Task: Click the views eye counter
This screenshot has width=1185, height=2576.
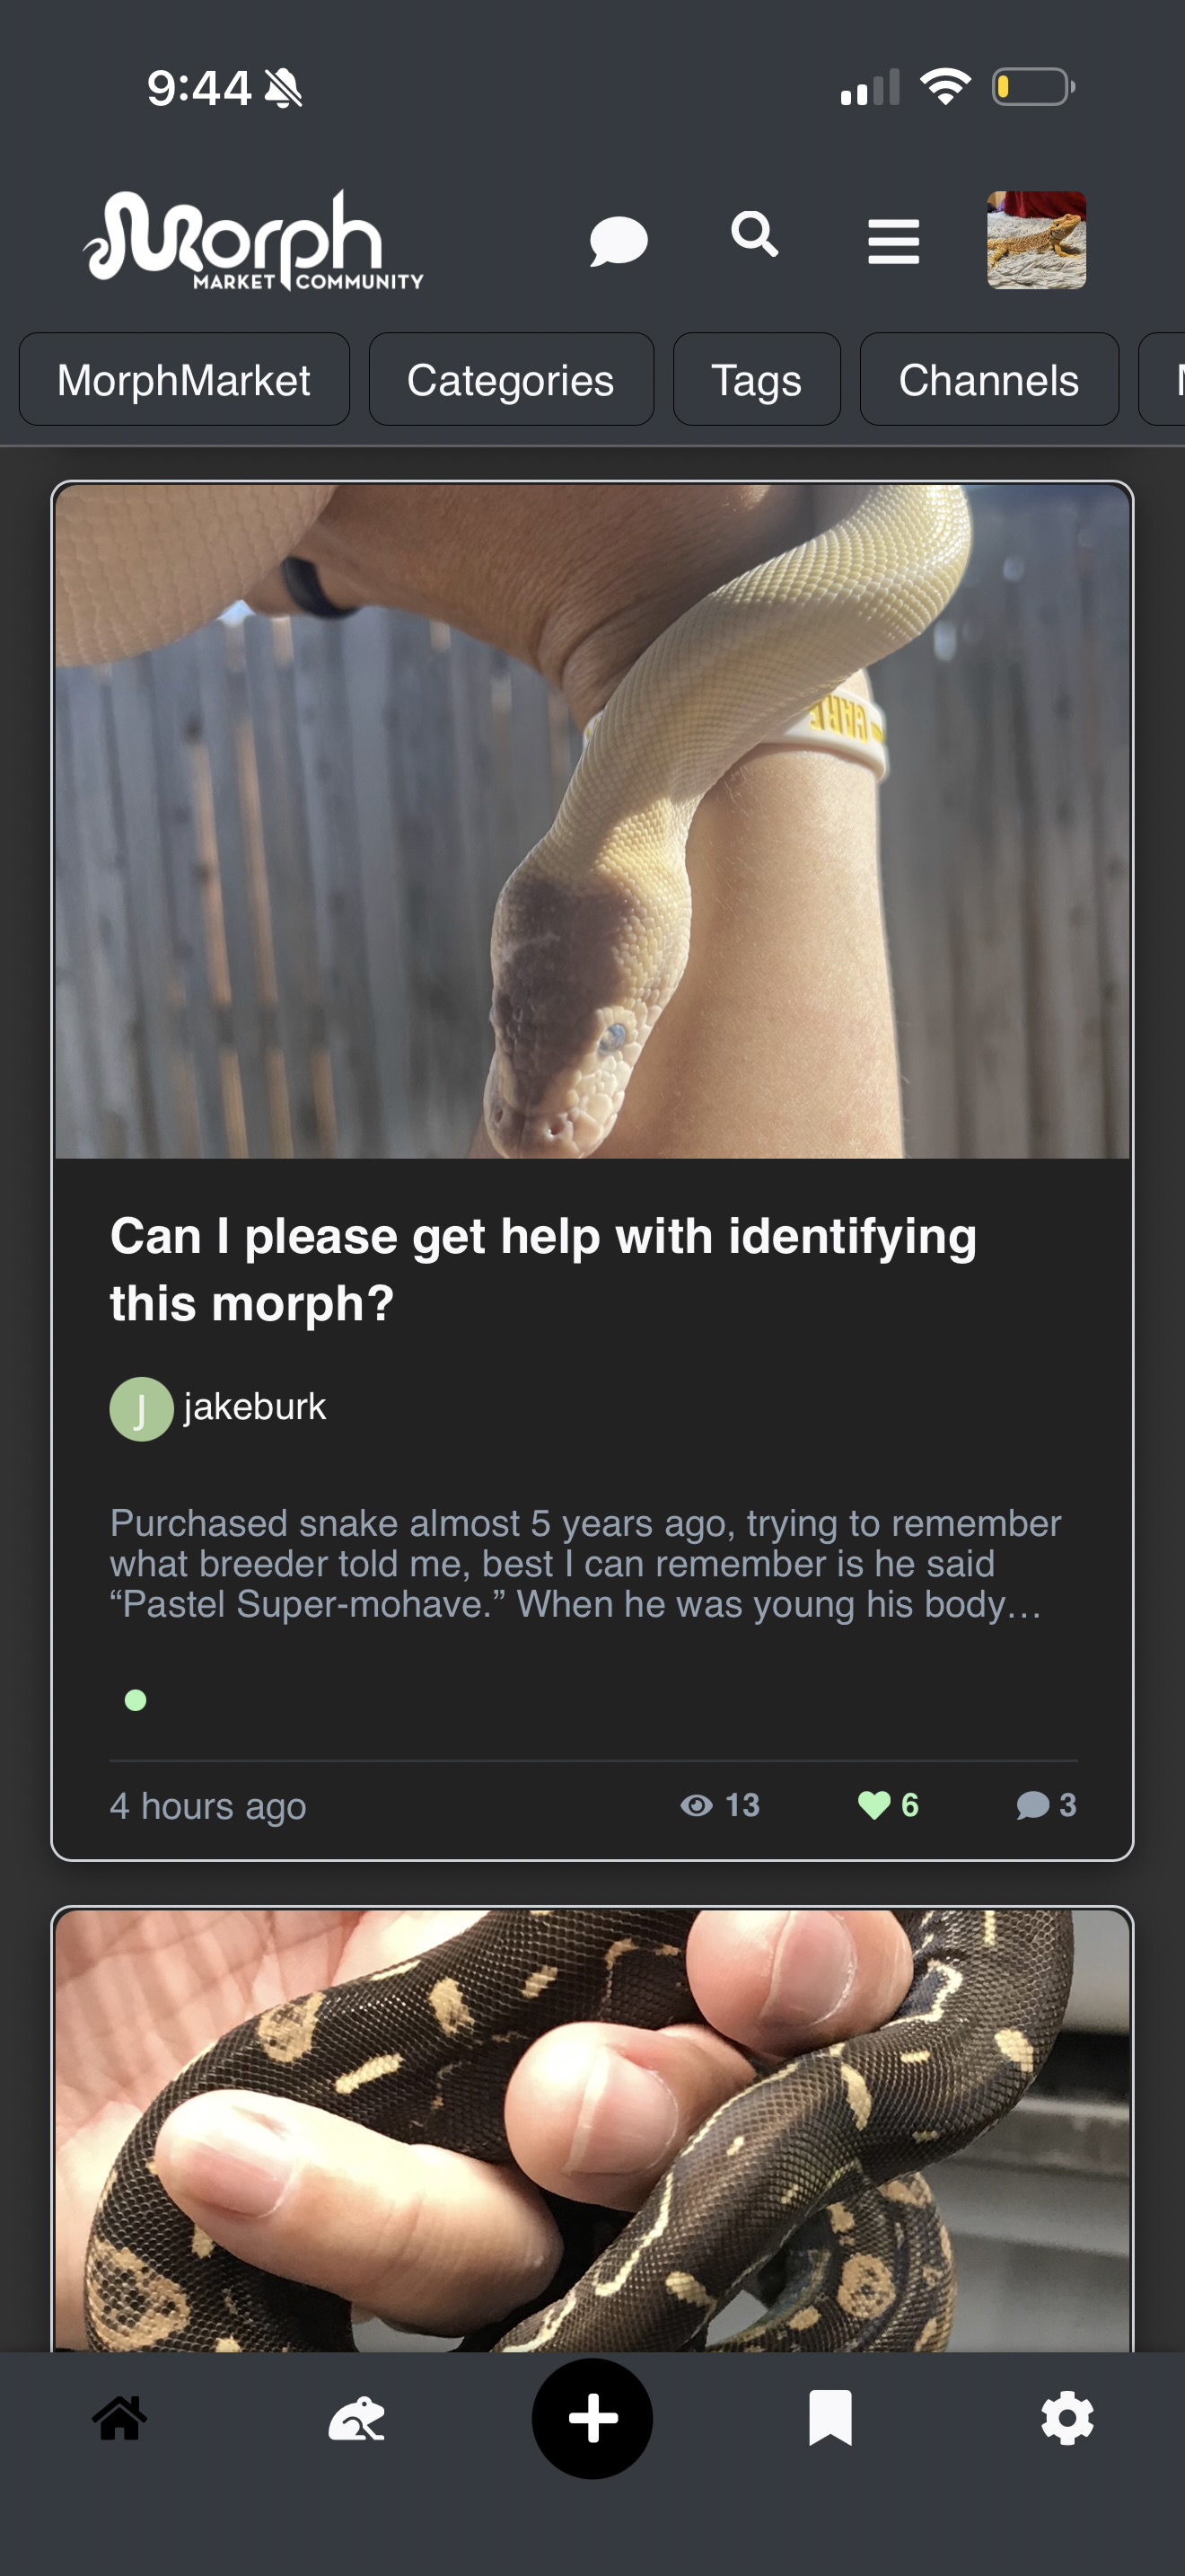Action: [719, 1805]
